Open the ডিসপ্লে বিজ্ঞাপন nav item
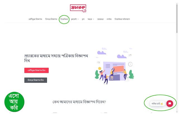The image size is (179, 114). click(x=51, y=19)
